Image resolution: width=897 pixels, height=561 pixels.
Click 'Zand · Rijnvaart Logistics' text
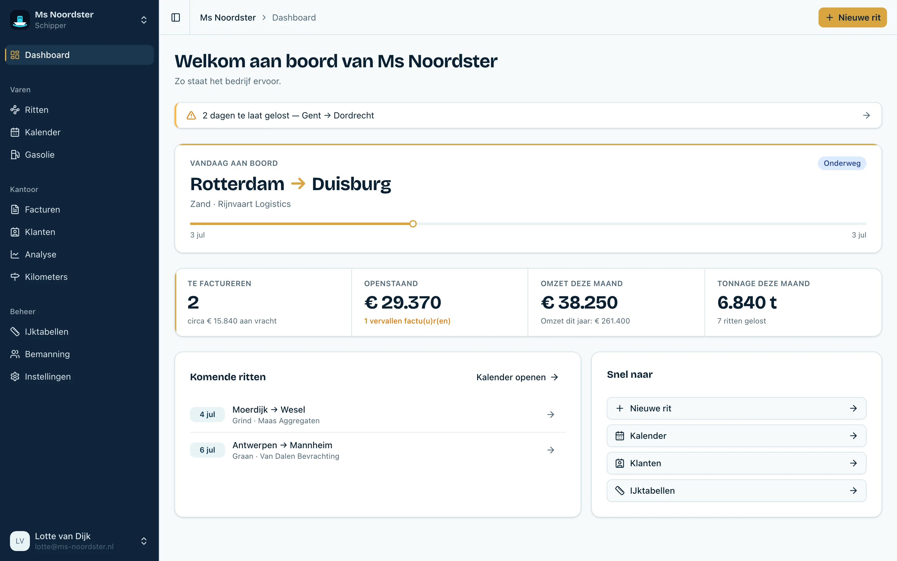tap(240, 204)
